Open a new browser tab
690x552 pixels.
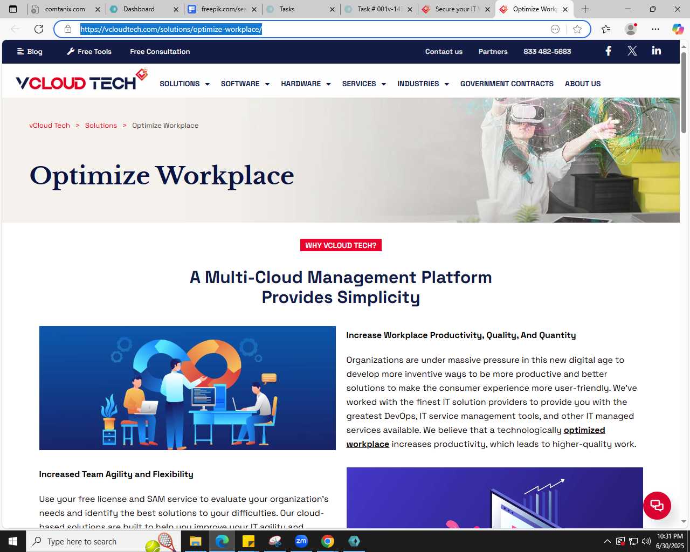coord(585,9)
